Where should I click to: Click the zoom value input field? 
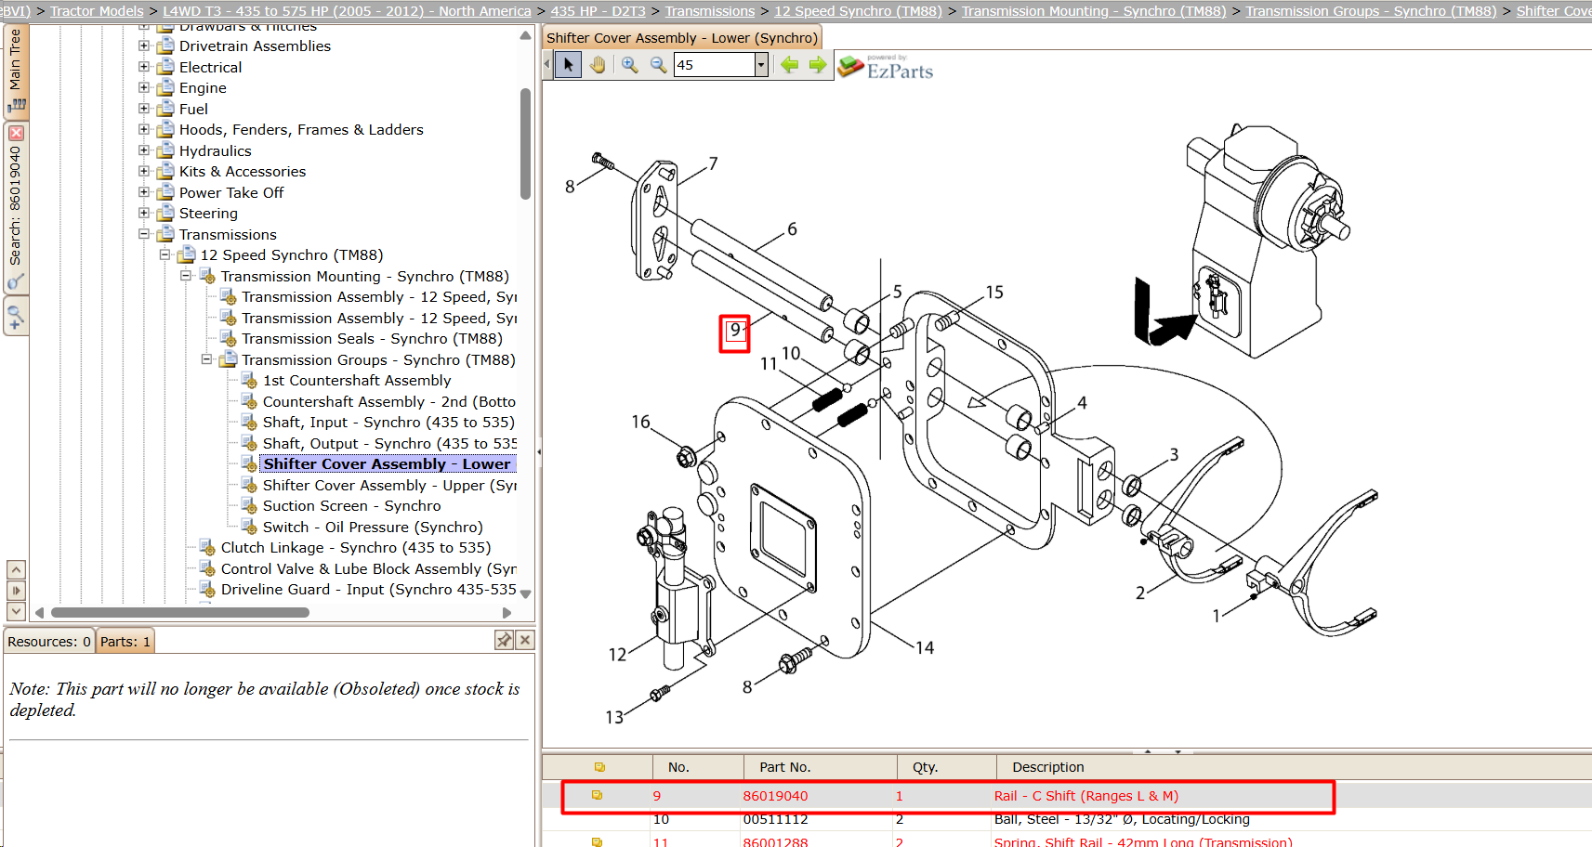pos(714,65)
